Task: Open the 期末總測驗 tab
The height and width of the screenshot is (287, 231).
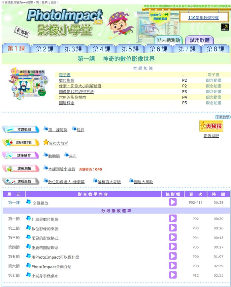Action: (169, 41)
